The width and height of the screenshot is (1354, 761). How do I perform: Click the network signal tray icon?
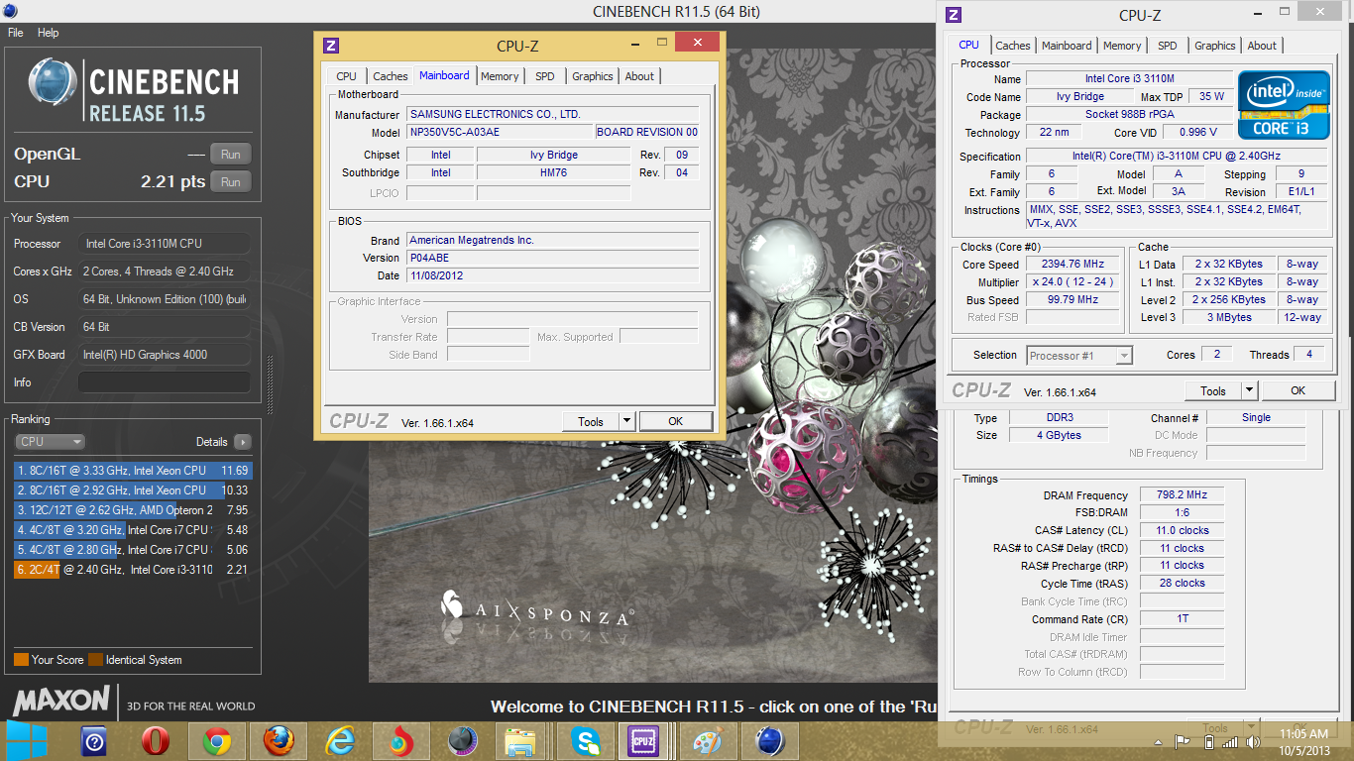tap(1228, 741)
